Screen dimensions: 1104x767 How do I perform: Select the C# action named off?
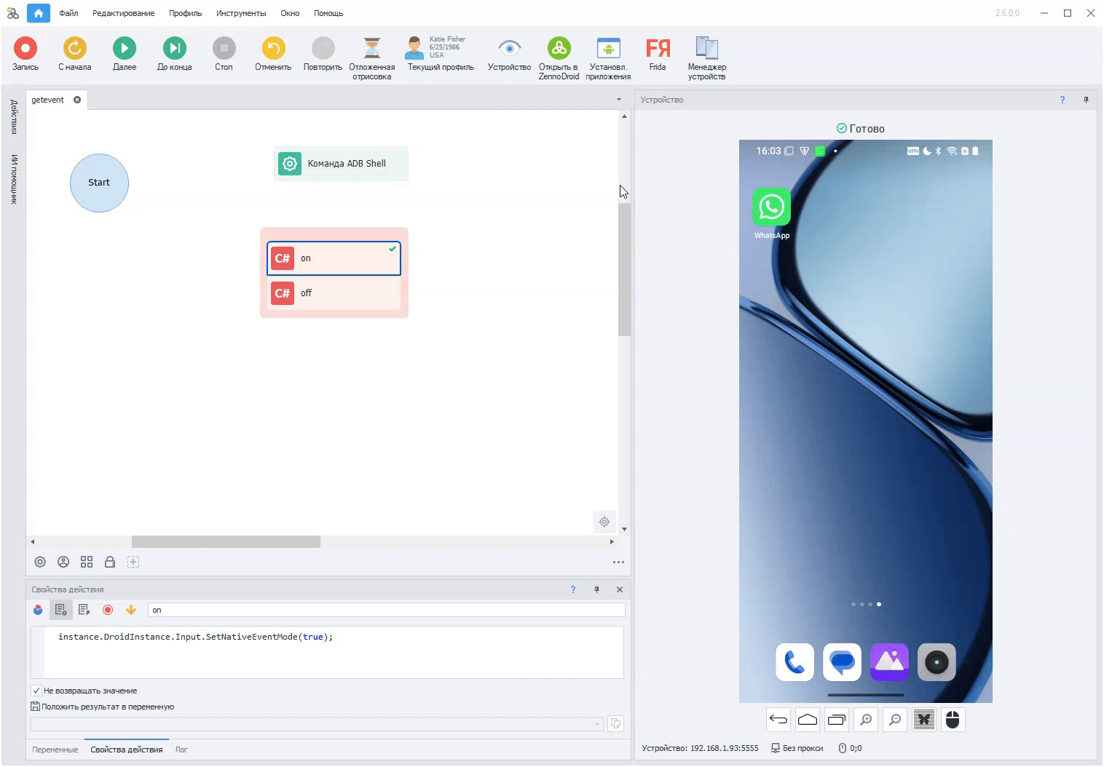(x=334, y=293)
